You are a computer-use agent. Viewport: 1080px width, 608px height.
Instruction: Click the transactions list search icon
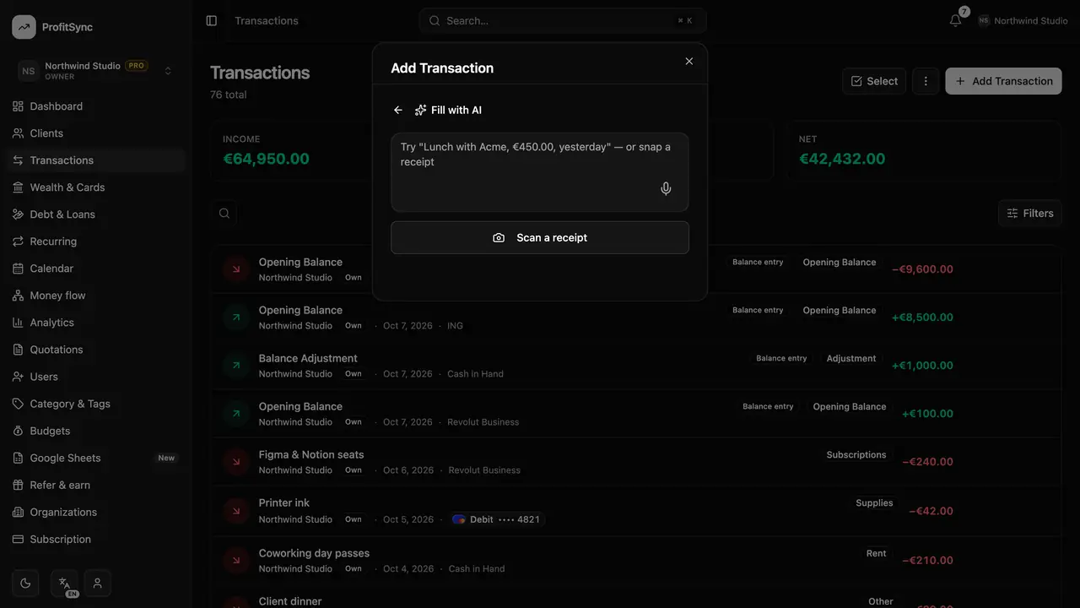click(x=224, y=214)
